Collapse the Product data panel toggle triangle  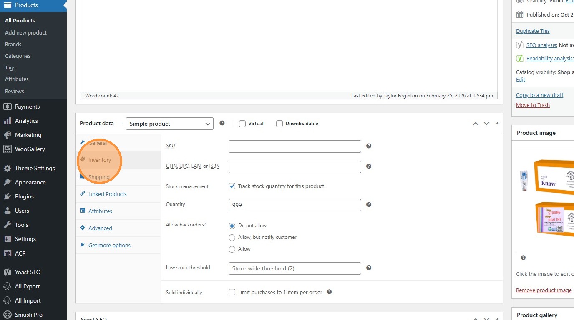click(497, 124)
